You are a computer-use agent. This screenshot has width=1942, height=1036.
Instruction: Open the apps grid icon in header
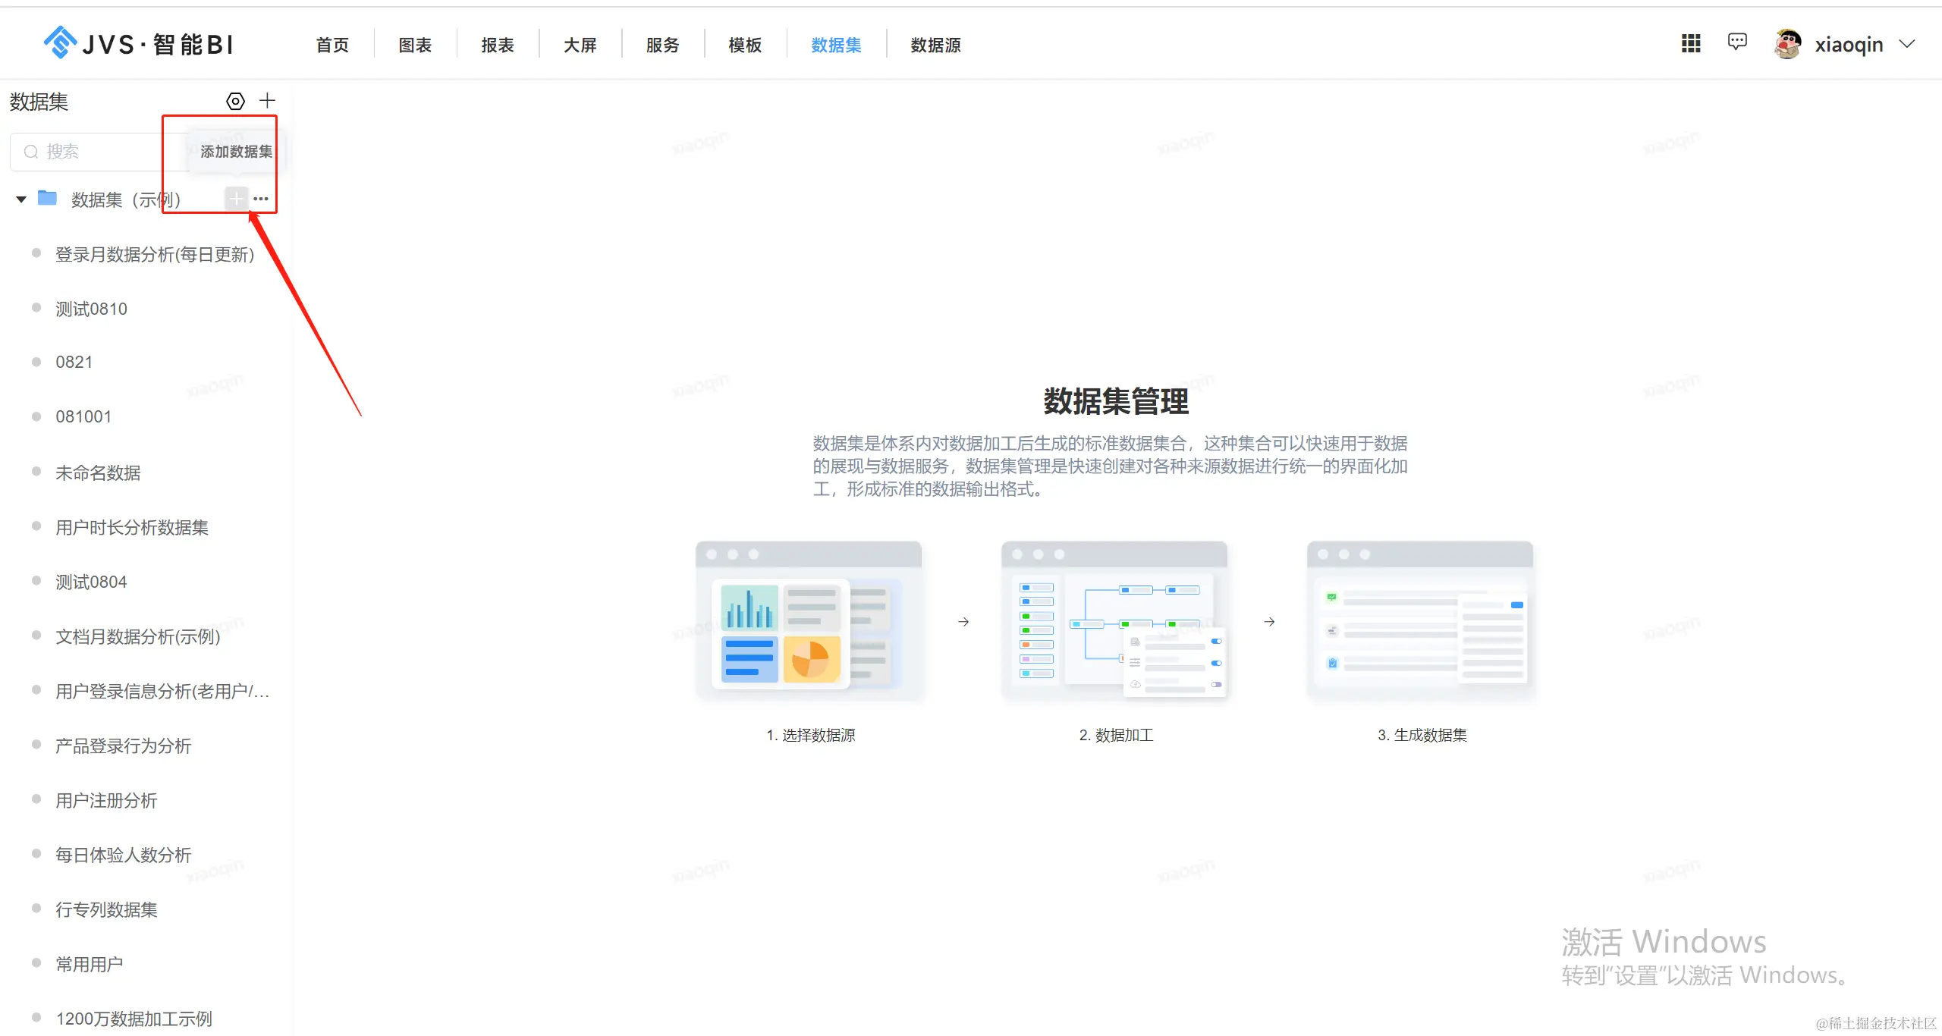1691,44
